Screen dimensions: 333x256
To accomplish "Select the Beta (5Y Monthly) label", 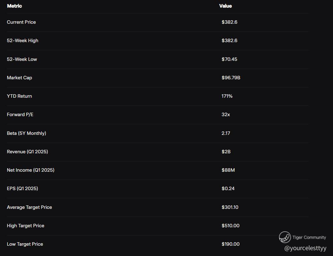I will [x=26, y=133].
